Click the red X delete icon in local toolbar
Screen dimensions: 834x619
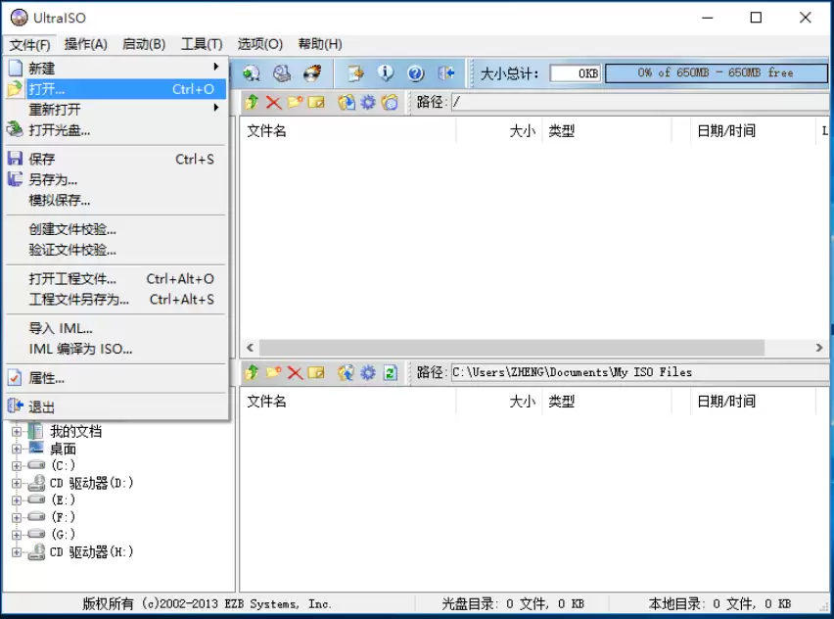point(295,372)
